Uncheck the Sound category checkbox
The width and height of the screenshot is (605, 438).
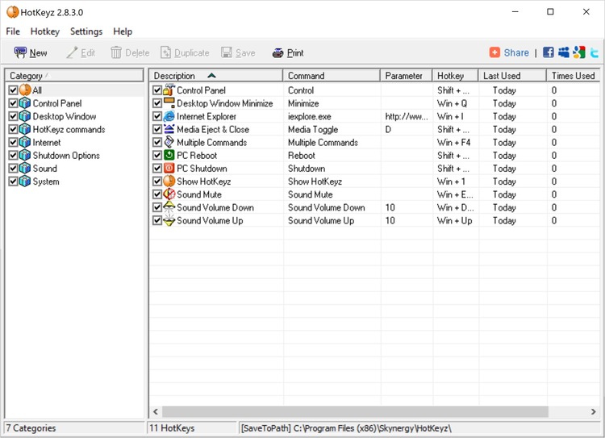(13, 169)
